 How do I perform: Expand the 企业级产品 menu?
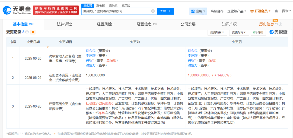point(237,11)
